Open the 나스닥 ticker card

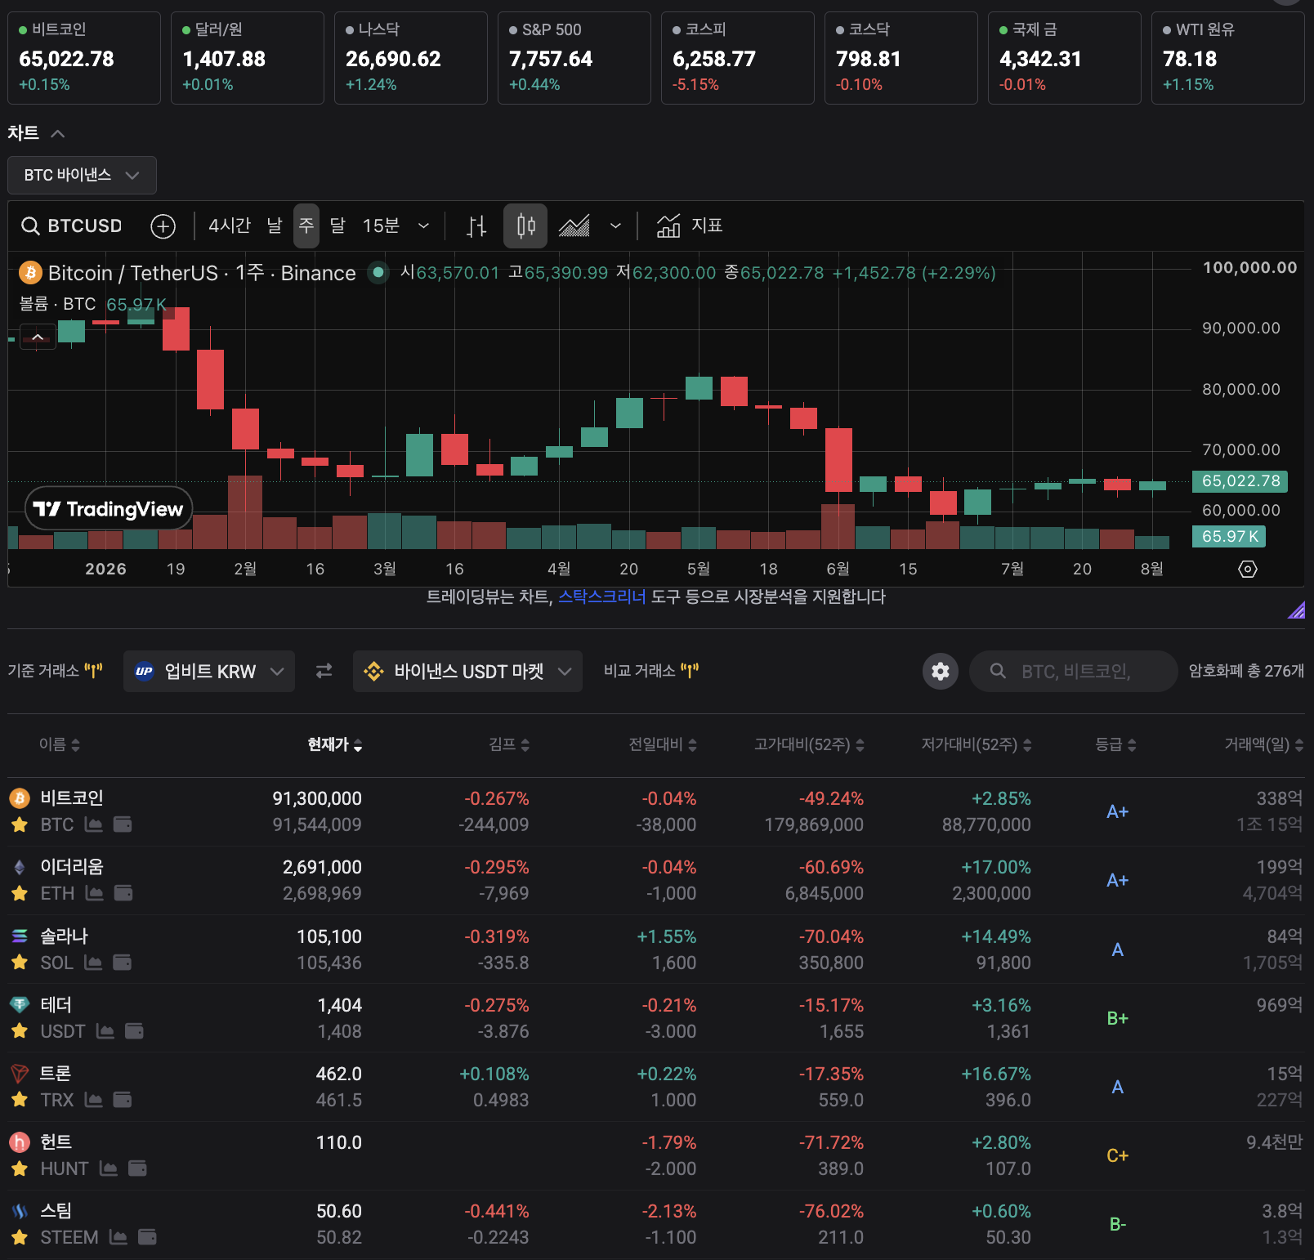click(x=411, y=58)
